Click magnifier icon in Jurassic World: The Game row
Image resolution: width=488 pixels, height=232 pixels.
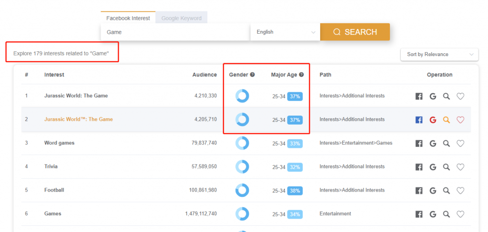(x=447, y=97)
